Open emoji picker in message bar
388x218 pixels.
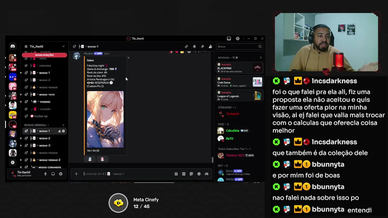(199, 174)
